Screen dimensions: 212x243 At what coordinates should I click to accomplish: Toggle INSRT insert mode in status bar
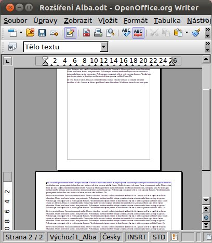point(137,237)
